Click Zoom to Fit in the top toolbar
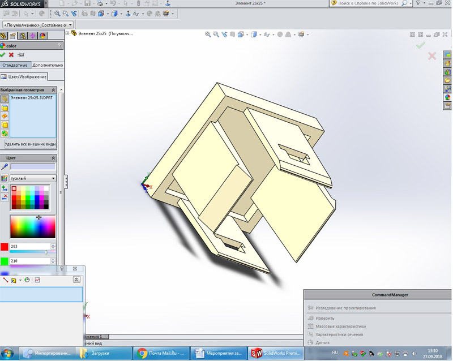 (57, 13)
